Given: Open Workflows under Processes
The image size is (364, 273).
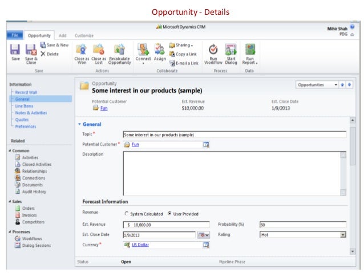Looking at the screenshot, I should pyautogui.click(x=32, y=238).
